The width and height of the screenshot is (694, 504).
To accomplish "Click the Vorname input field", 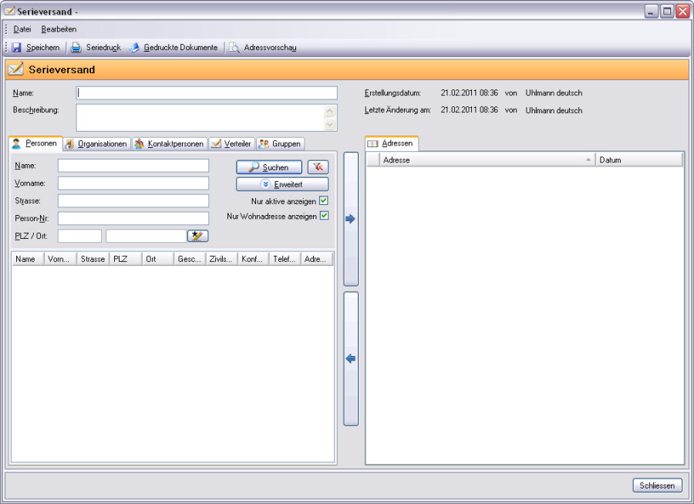I will [x=133, y=183].
